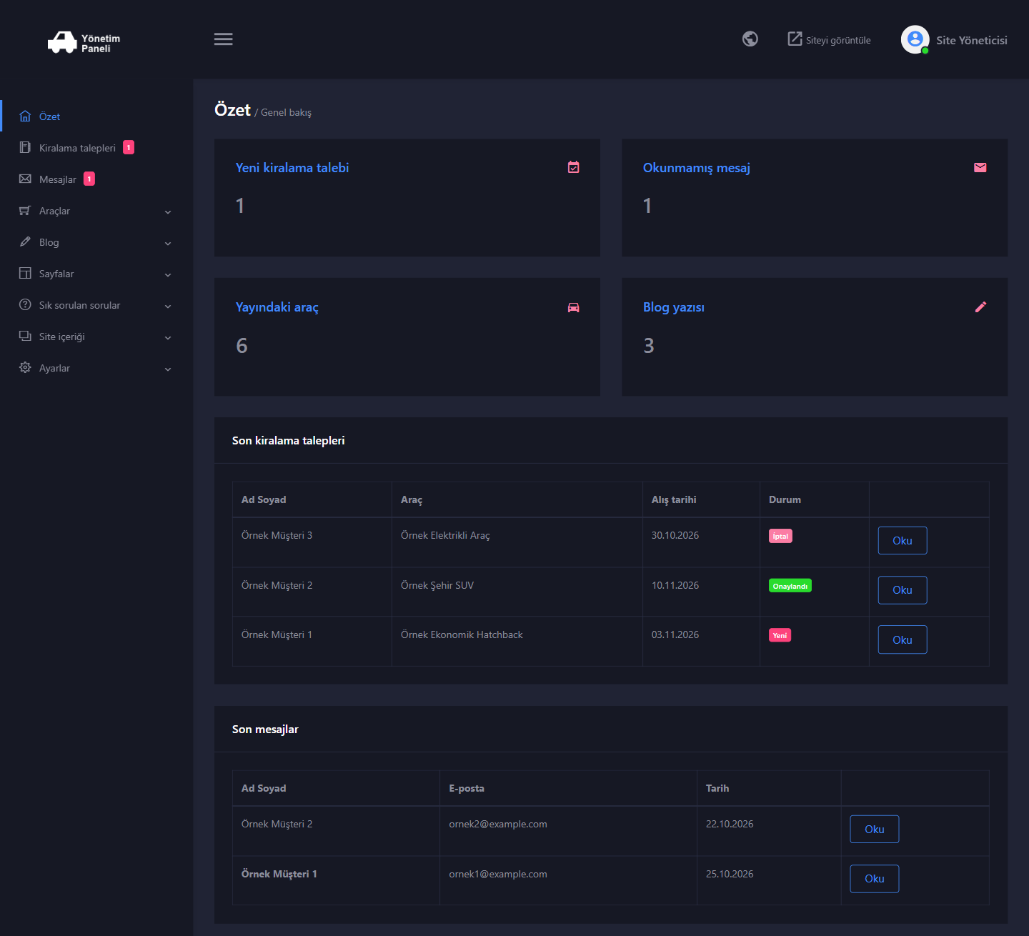Expand the Sayfalar chevron
1029x936 pixels.
pyautogui.click(x=168, y=274)
